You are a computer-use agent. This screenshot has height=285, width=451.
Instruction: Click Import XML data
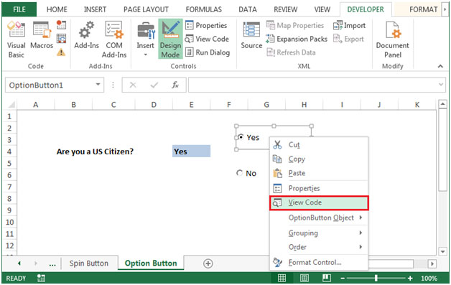349,25
